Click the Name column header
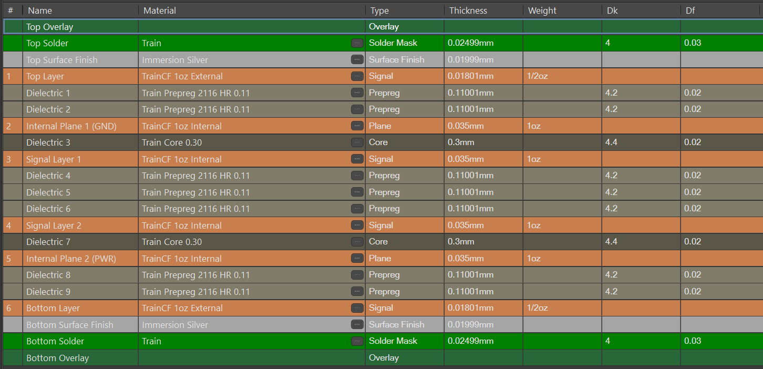Screen dimensions: 763x369 point(40,11)
